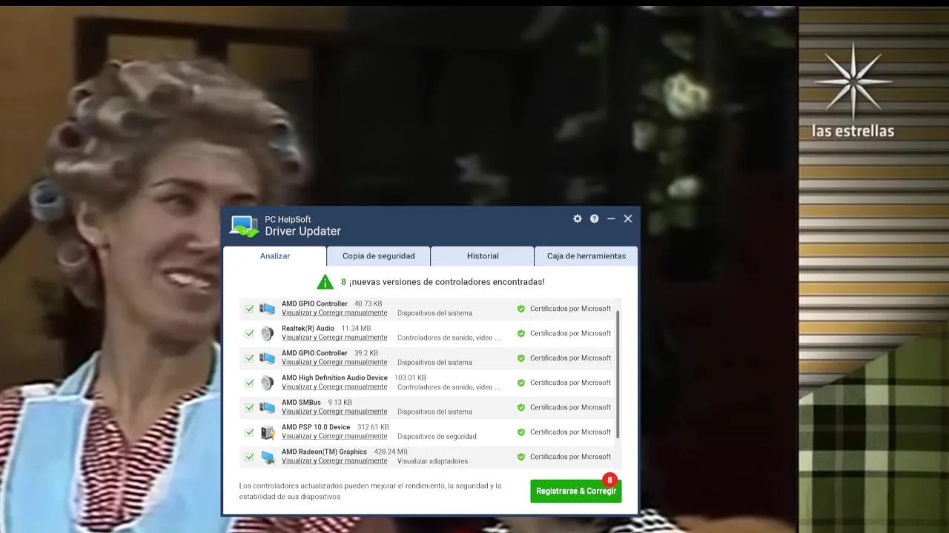Click the Realtek(R) Audio speaker icon
The width and height of the screenshot is (949, 533).
point(267,333)
